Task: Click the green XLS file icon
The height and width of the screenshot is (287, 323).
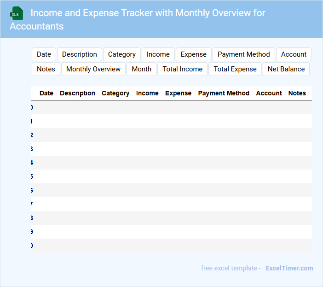Action: click(x=17, y=13)
